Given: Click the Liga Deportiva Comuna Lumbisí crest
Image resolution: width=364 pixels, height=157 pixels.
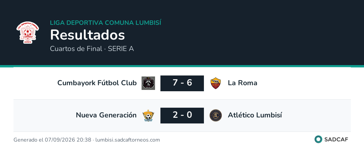Looking at the screenshot, I should coord(28,32).
